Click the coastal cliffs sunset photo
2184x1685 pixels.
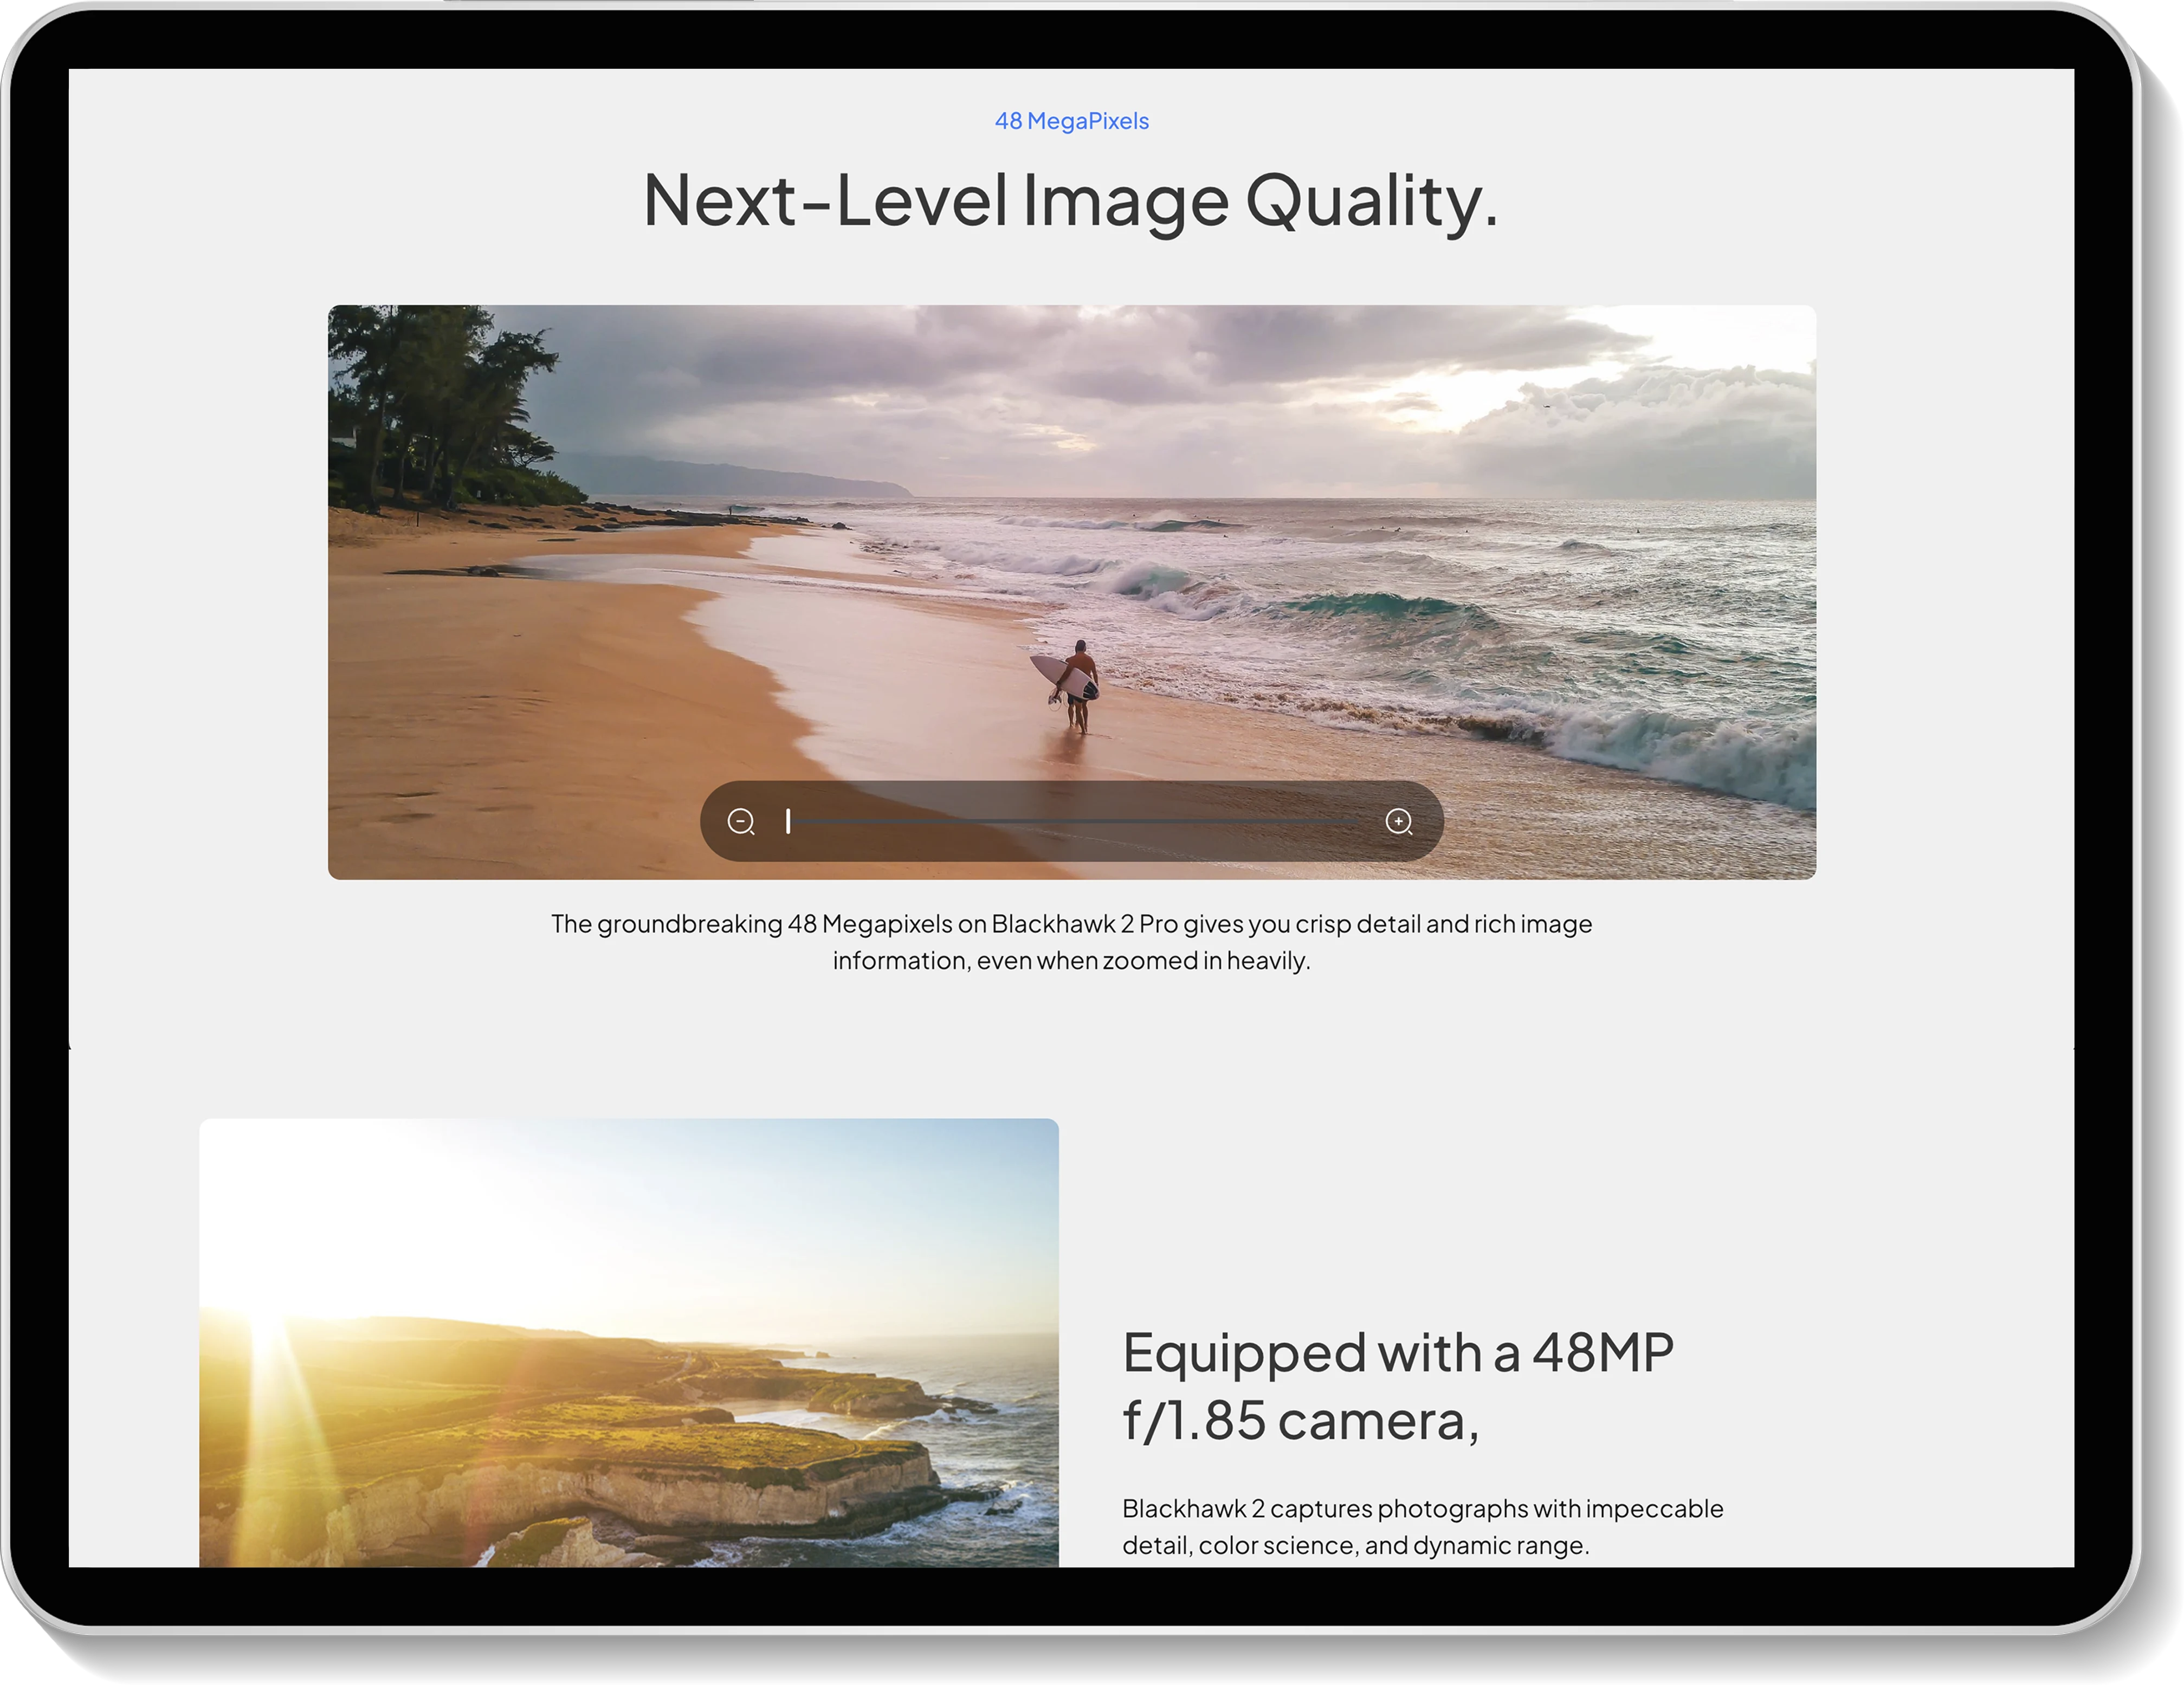[629, 1342]
